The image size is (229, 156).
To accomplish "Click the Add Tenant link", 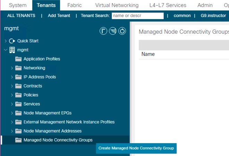I will coord(59,16).
